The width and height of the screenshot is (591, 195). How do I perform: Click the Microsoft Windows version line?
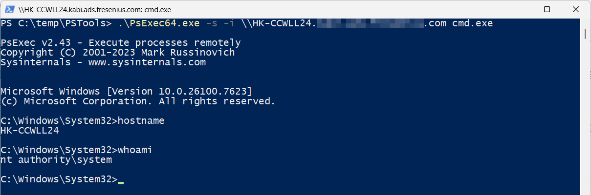coord(126,92)
